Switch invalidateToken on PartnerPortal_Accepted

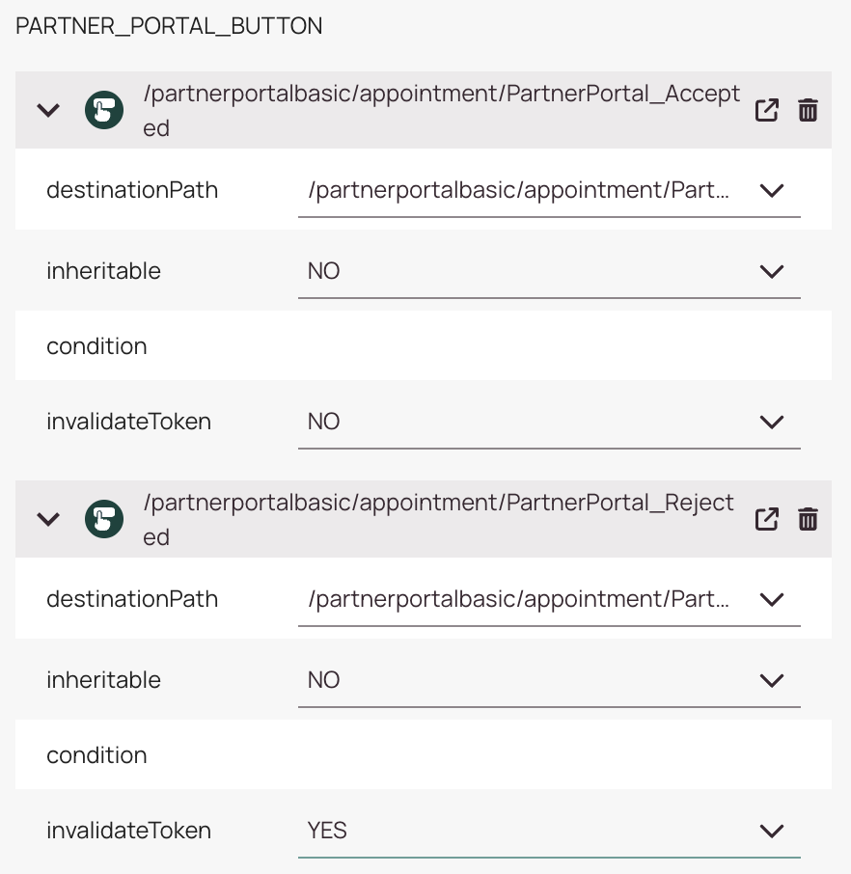[x=771, y=422]
